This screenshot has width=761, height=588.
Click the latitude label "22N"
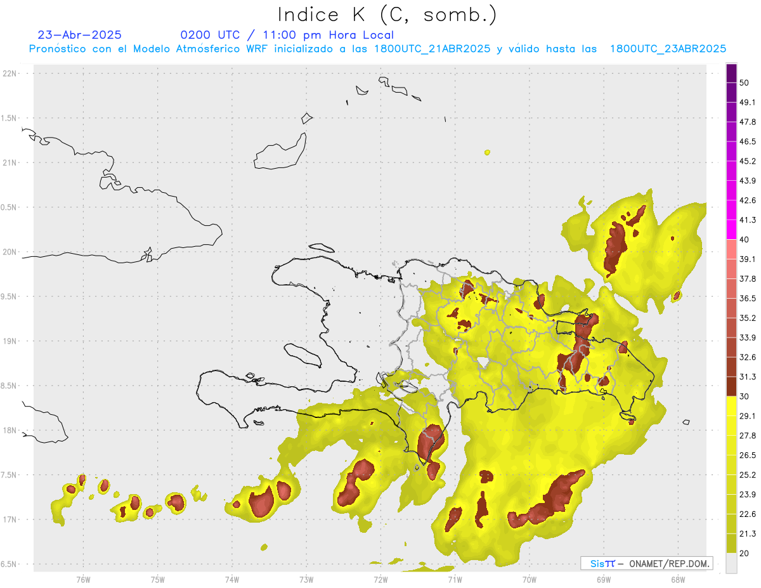click(10, 74)
